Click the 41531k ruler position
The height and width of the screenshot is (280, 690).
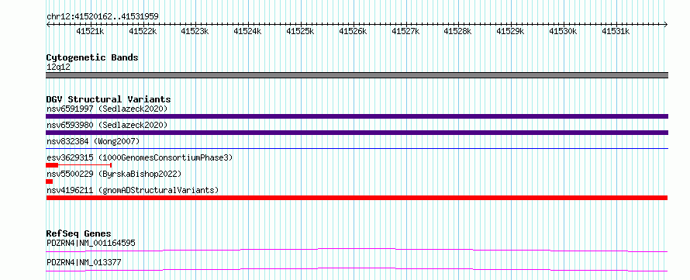616,31
